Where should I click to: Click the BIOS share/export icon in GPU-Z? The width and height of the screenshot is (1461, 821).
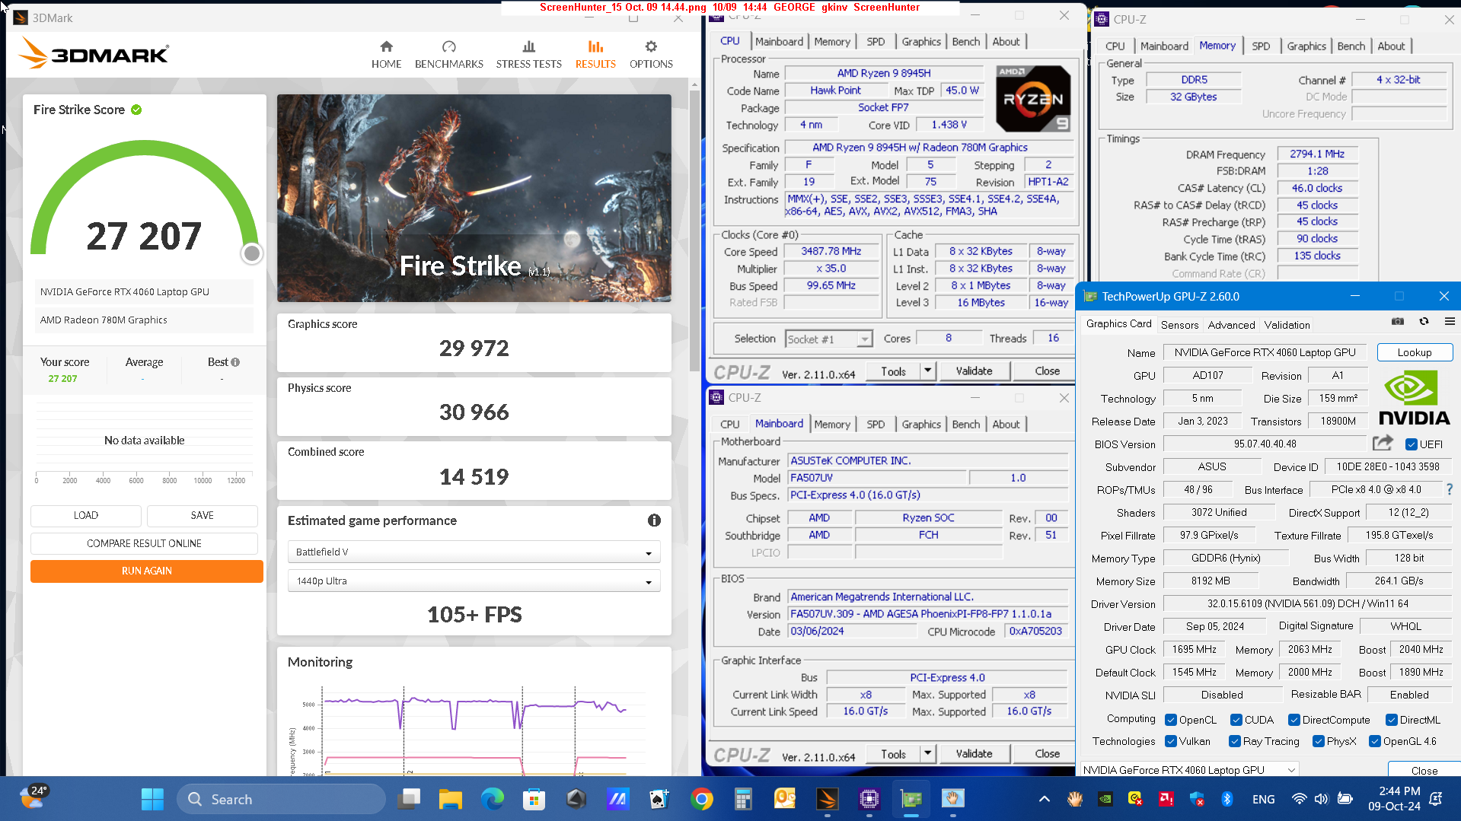tap(1383, 443)
